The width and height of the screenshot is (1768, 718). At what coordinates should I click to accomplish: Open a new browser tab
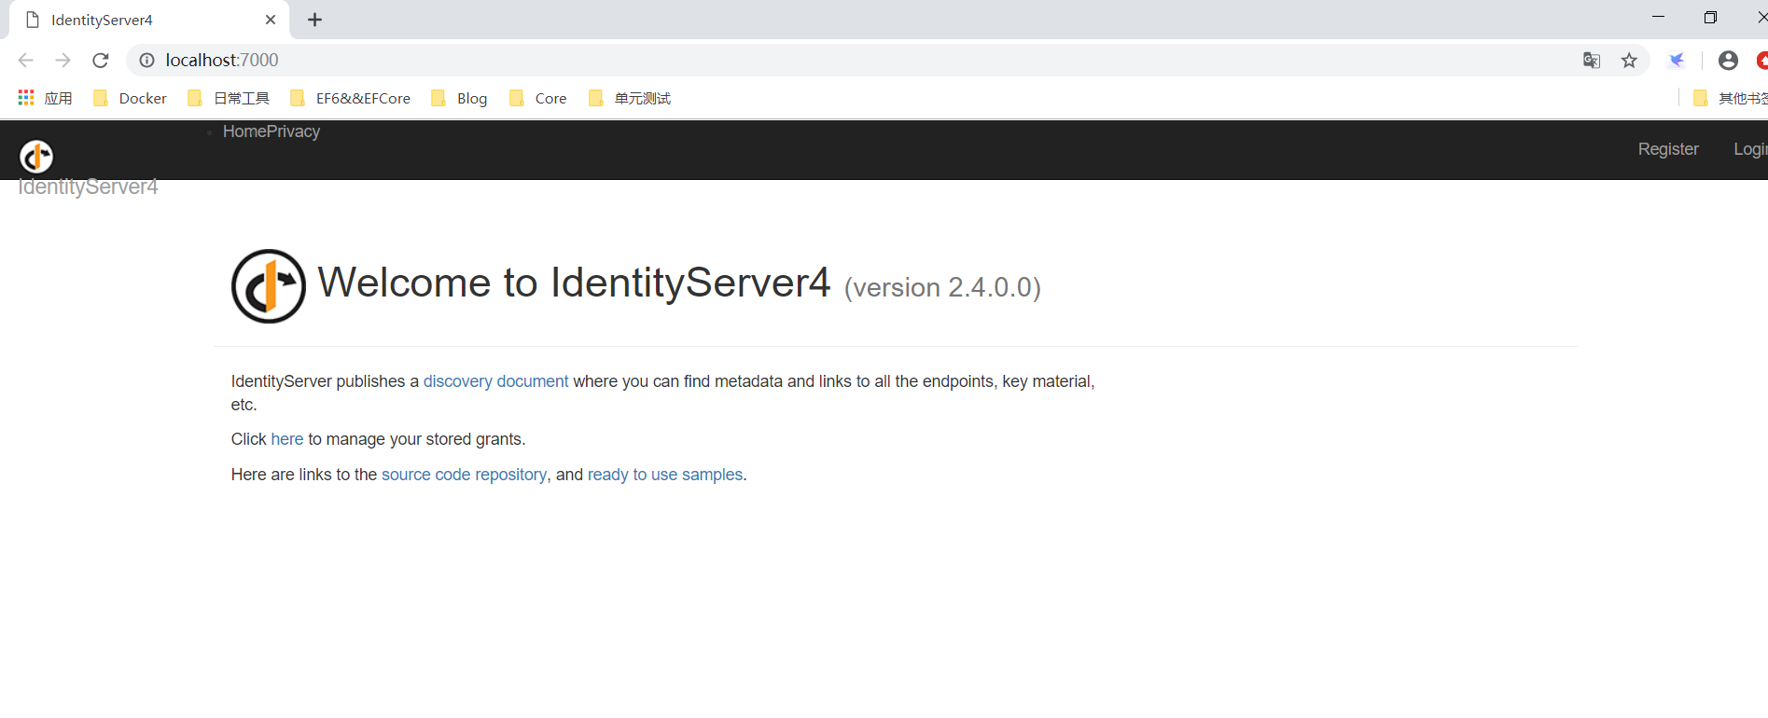(315, 20)
